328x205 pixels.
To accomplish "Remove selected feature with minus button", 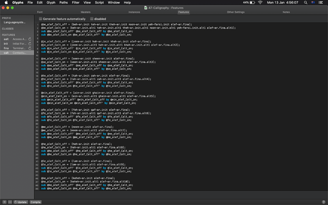I will (10, 202).
